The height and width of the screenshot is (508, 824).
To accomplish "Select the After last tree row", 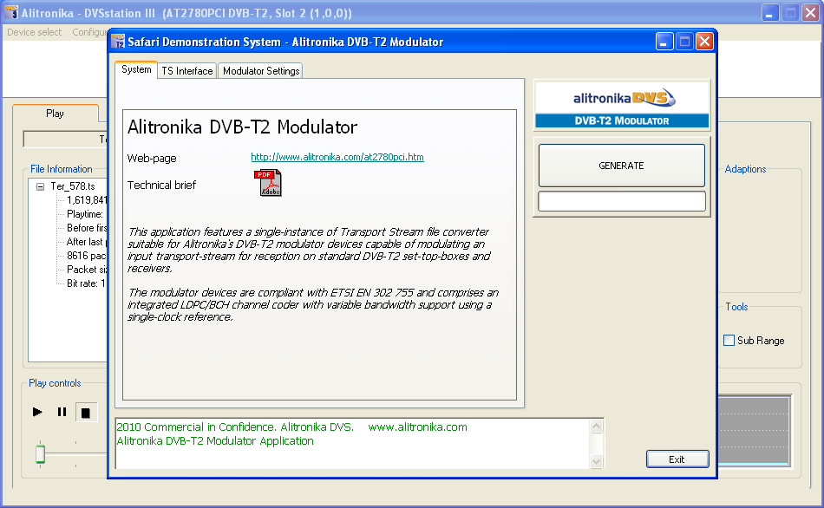I will (x=87, y=242).
